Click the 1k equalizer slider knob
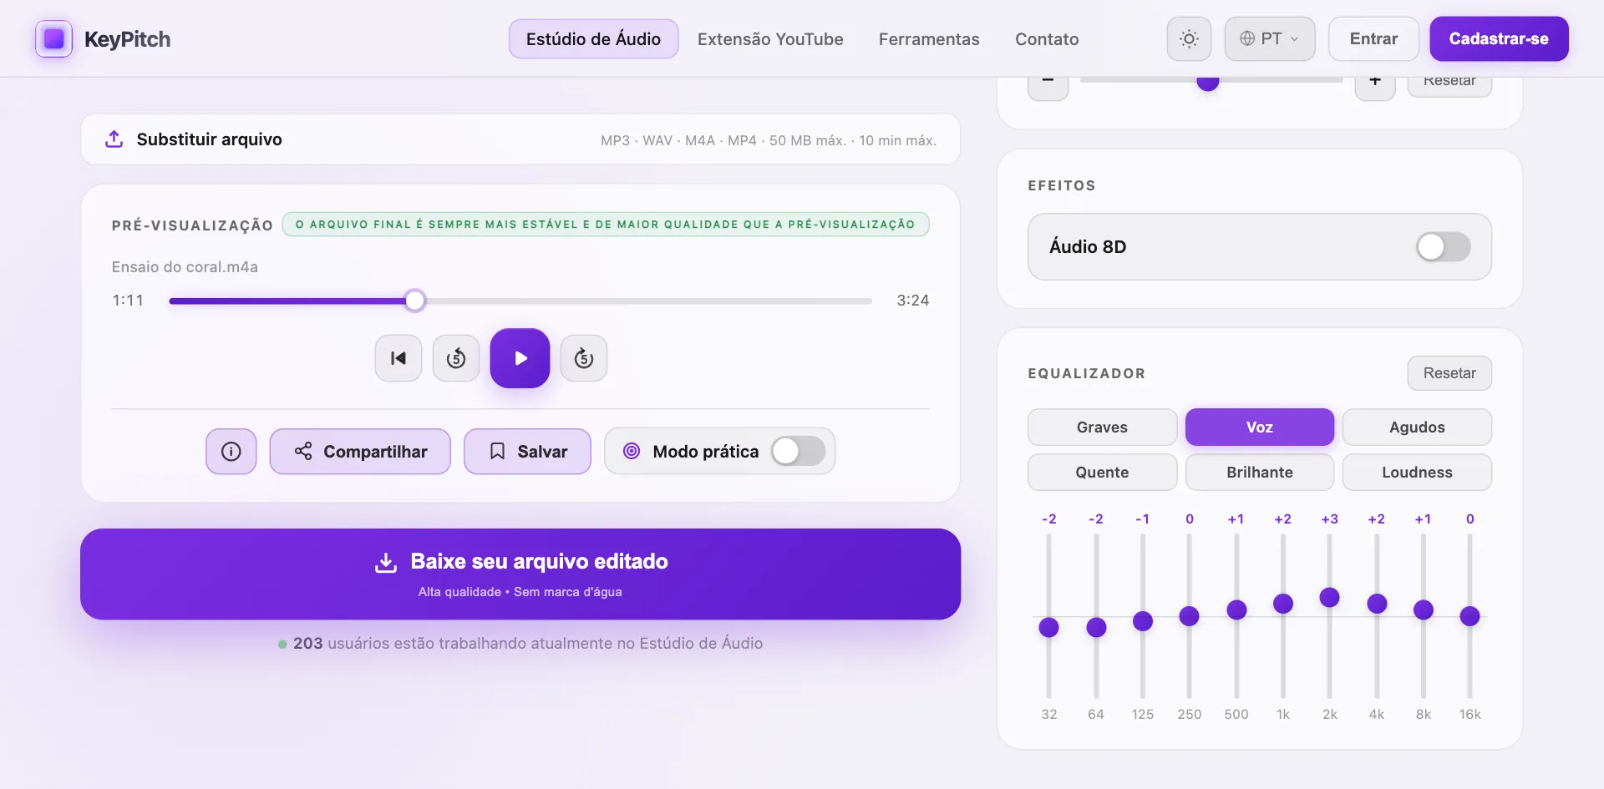This screenshot has width=1604, height=789. tap(1282, 604)
